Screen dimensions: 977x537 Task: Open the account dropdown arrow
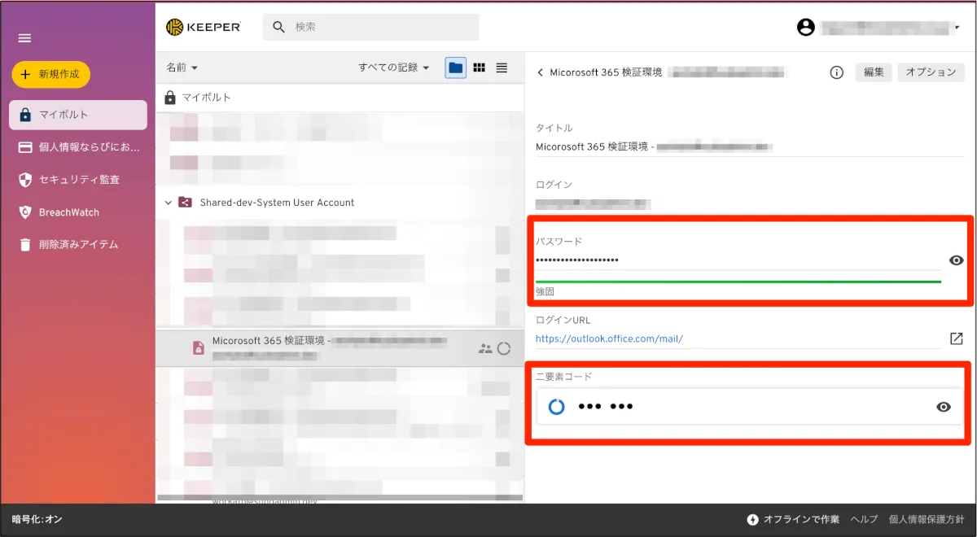(957, 28)
